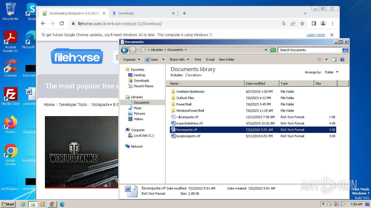The height and width of the screenshot is (208, 371).
Task: Click the Chrome address bar URL
Action: pos(120,24)
